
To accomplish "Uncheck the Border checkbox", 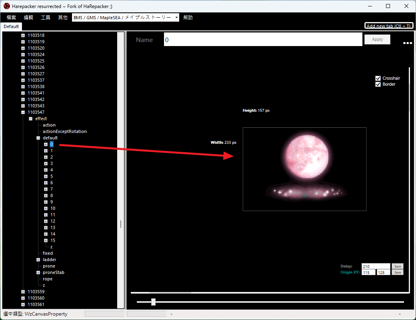I will [x=378, y=85].
